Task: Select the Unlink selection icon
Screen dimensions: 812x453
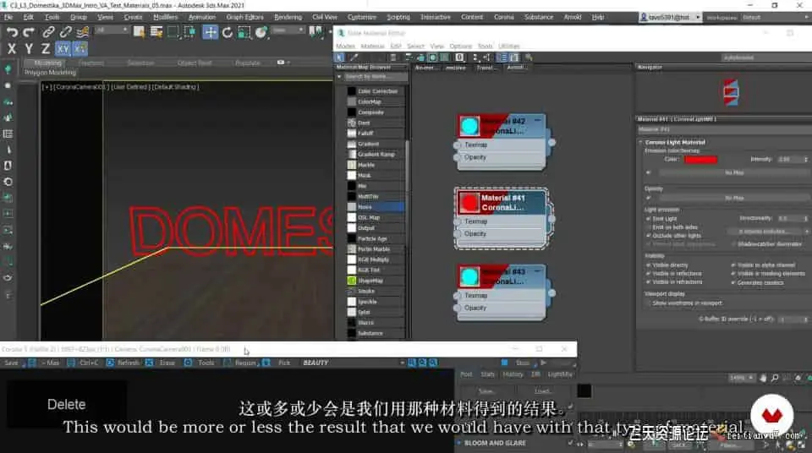Action: (65, 32)
